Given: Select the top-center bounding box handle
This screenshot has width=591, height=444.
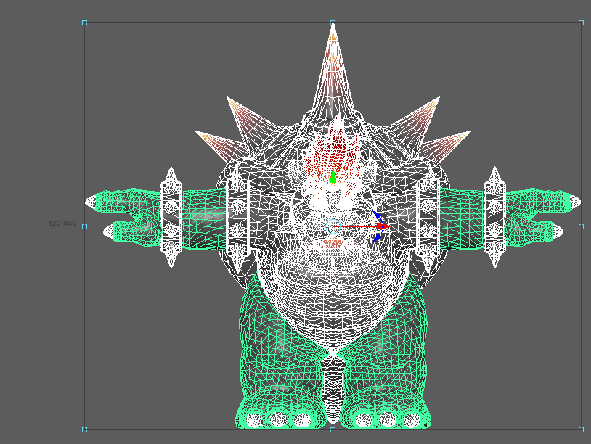Looking at the screenshot, I should point(333,23).
